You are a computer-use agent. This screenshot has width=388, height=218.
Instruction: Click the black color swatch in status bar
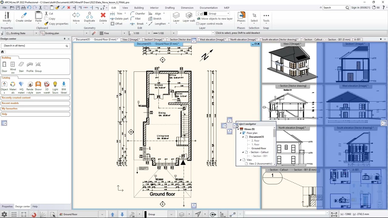coord(146,214)
